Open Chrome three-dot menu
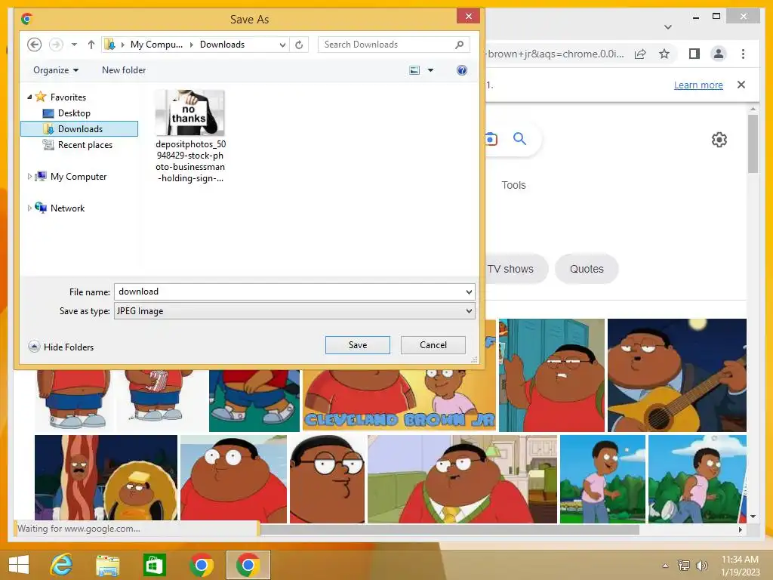This screenshot has width=773, height=580. [743, 54]
